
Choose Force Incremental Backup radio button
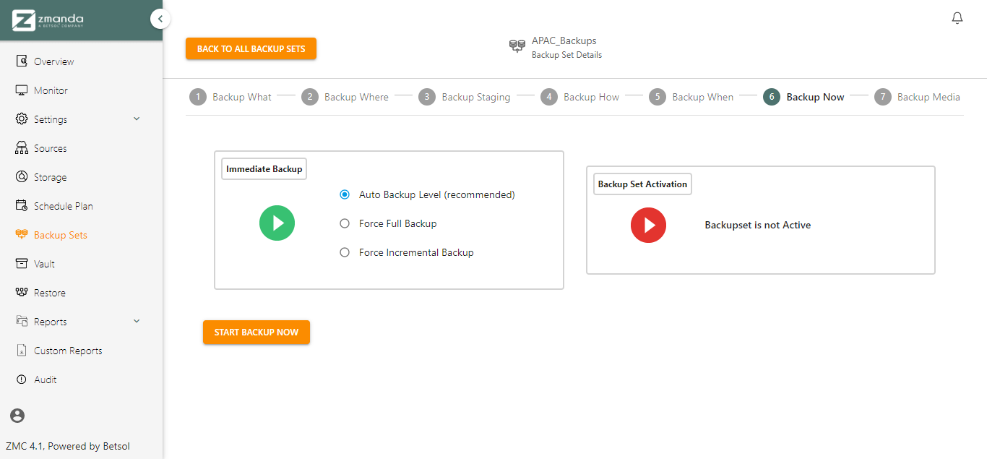(x=345, y=252)
